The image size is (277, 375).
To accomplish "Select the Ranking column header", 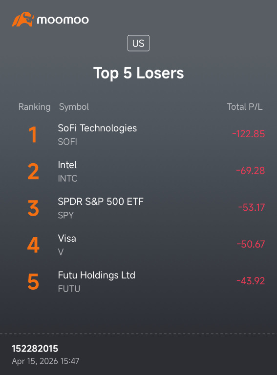I will point(35,107).
